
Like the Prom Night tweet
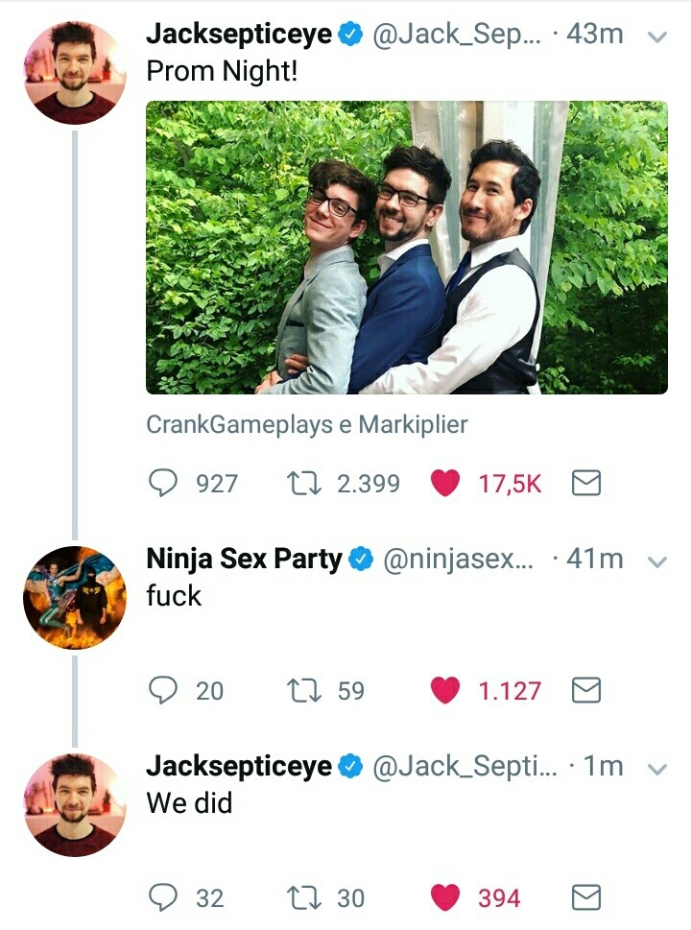coord(445,483)
